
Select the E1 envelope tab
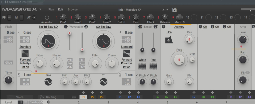(120, 97)
